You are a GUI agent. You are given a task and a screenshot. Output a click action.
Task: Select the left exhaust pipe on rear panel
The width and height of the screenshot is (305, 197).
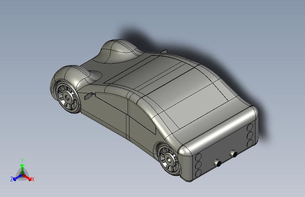(x=218, y=163)
